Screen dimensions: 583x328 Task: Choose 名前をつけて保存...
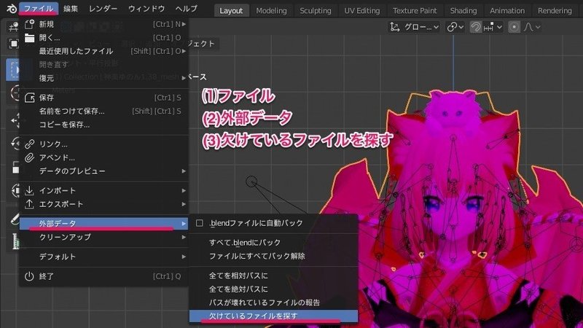tap(103, 112)
